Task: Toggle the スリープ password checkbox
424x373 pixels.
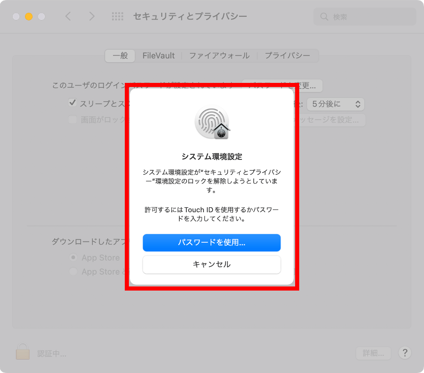Action: click(x=72, y=103)
